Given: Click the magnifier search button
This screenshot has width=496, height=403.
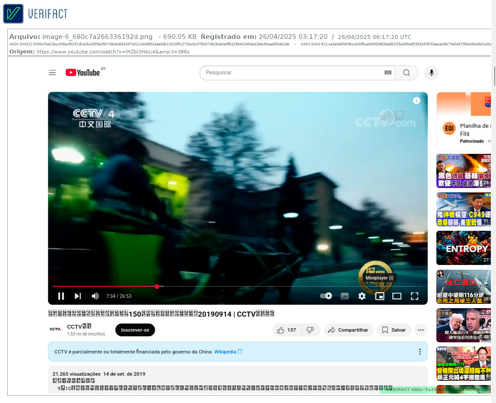Looking at the screenshot, I should 406,73.
